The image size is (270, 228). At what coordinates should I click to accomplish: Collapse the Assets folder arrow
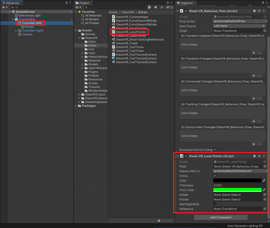point(76,30)
